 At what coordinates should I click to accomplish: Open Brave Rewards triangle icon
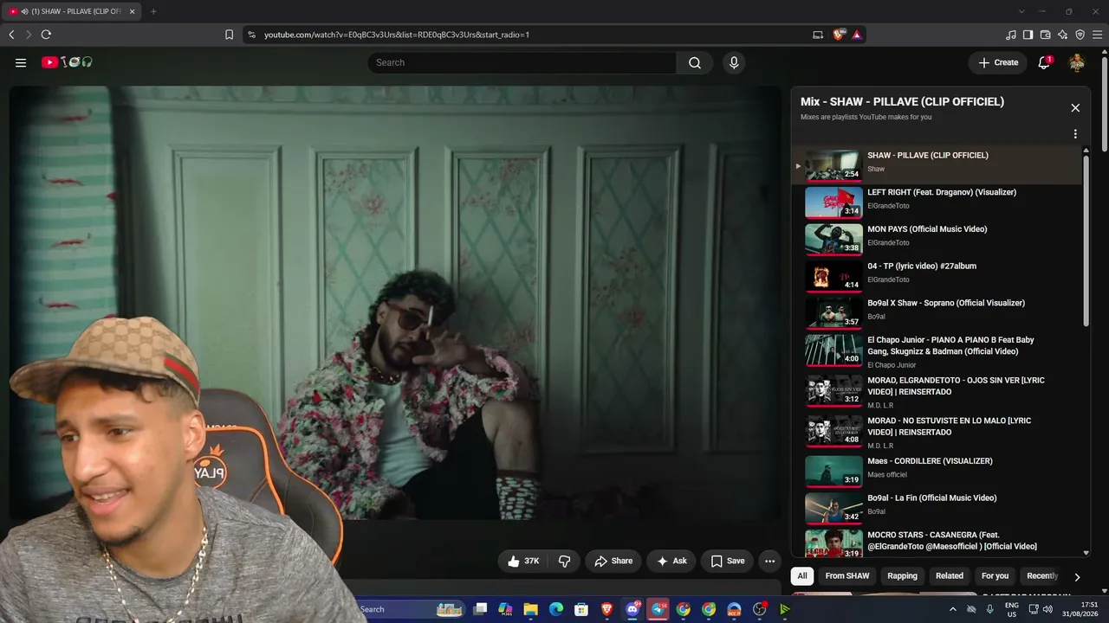[856, 35]
